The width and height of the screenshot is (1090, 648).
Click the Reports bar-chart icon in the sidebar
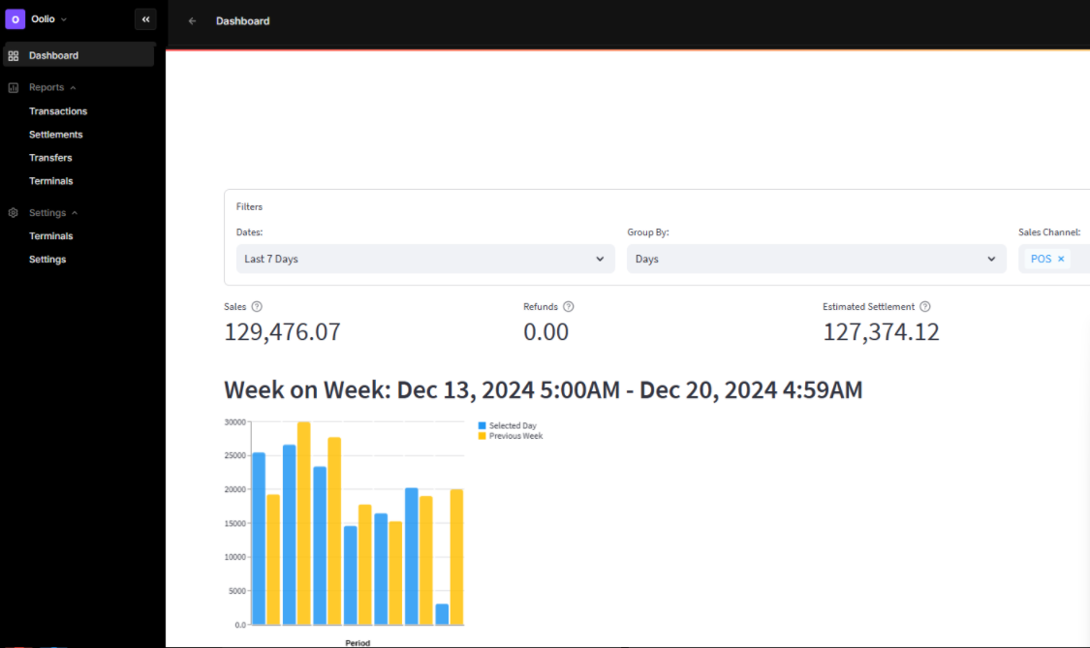(x=12, y=87)
